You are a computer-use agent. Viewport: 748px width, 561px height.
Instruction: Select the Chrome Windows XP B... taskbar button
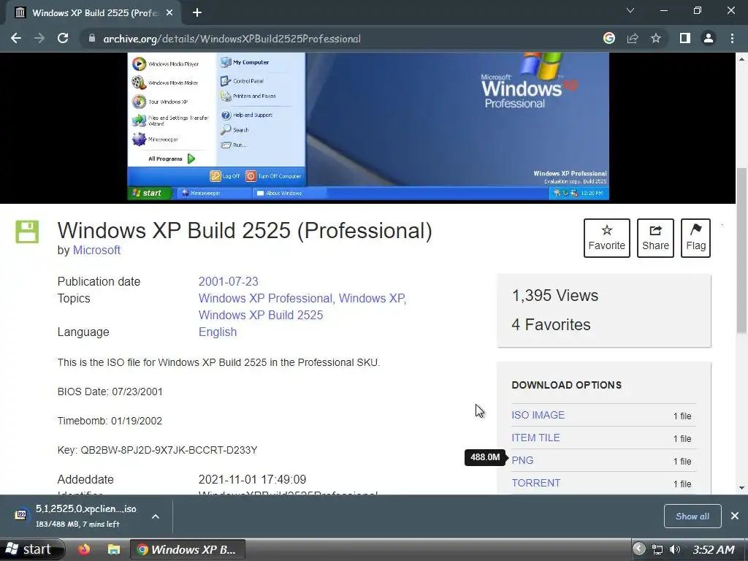pos(188,549)
